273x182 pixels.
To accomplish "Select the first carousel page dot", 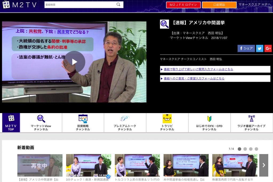I will point(239,149).
